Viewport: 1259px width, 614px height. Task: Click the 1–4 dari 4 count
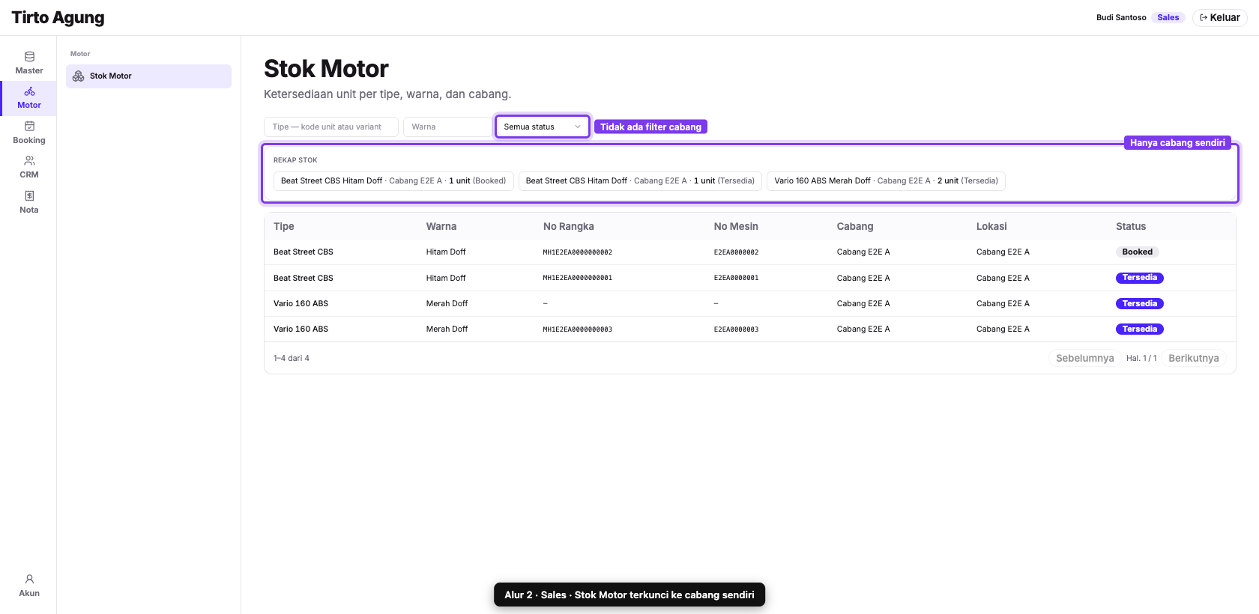(292, 359)
